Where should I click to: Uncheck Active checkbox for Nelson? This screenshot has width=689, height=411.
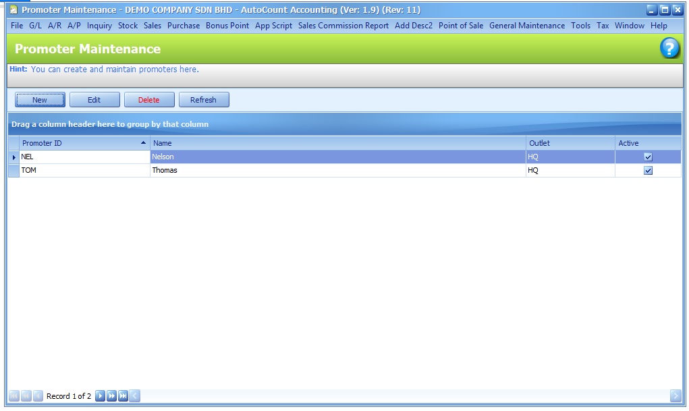click(648, 157)
